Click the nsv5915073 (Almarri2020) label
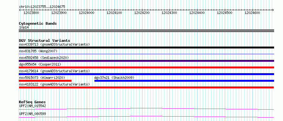Image resolution: width=283 pixels, height=121 pixels. (x=42, y=78)
